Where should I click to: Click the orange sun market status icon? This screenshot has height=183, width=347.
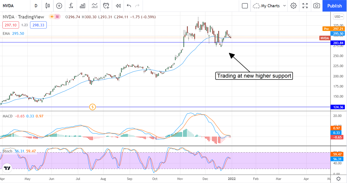pyautogui.click(x=52, y=17)
